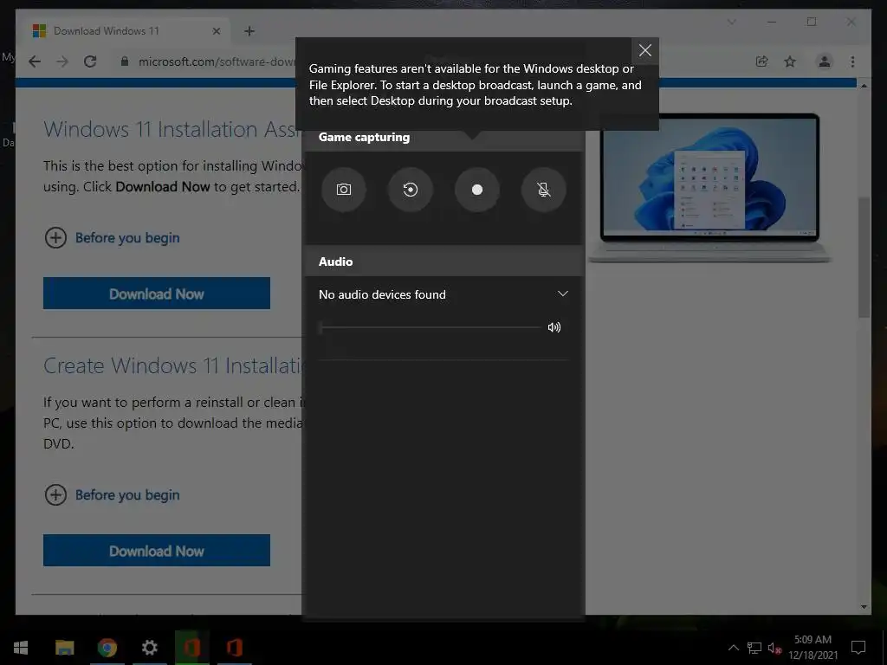Click the muted volume tray icon
This screenshot has height=665, width=887.
pos(774,648)
